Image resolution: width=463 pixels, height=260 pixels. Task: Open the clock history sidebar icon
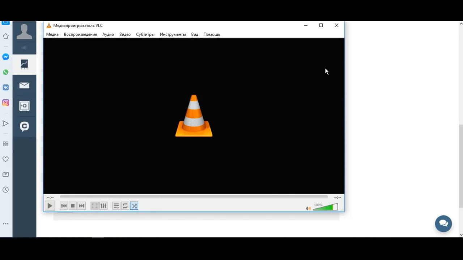pyautogui.click(x=6, y=190)
